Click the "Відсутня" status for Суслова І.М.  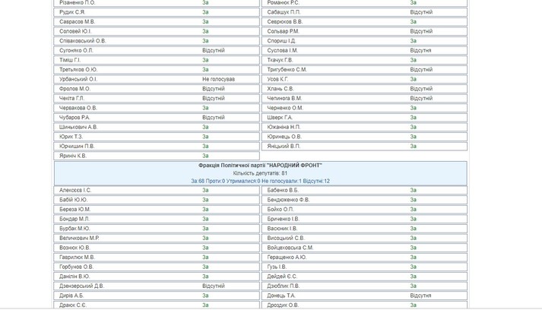420,51
